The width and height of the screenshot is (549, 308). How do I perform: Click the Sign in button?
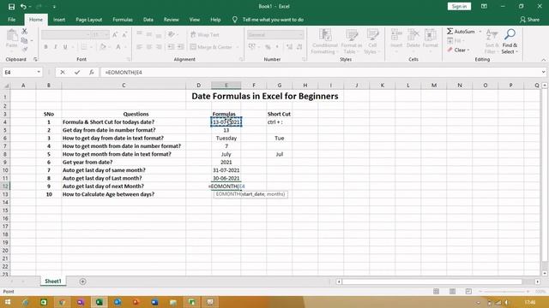click(459, 6)
